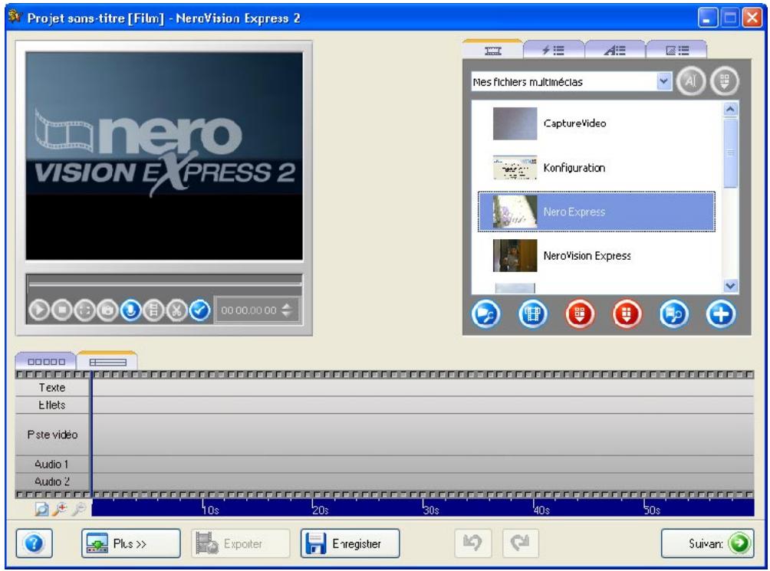Close the NeroVision Express window
The image size is (770, 571).
point(752,18)
